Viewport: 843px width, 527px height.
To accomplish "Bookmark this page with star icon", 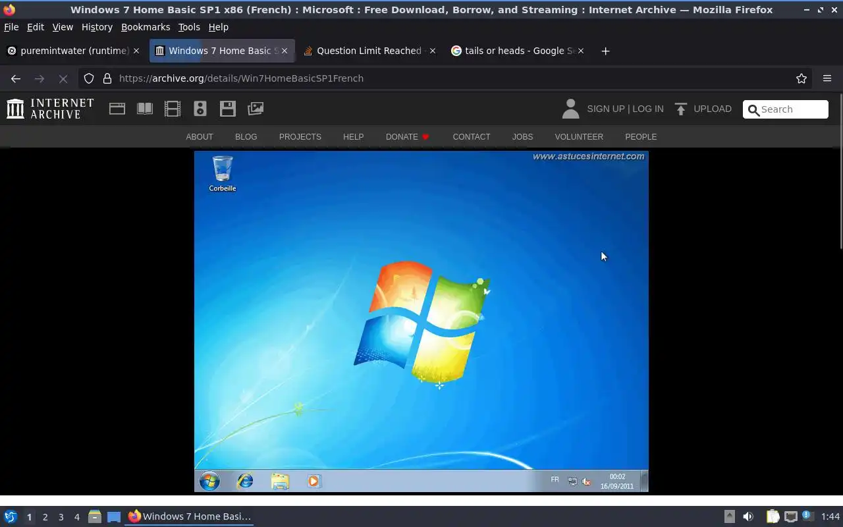I will (x=802, y=78).
